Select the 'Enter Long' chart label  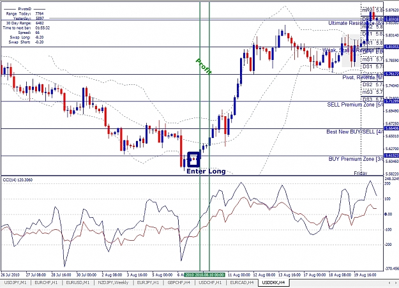pos(206,171)
